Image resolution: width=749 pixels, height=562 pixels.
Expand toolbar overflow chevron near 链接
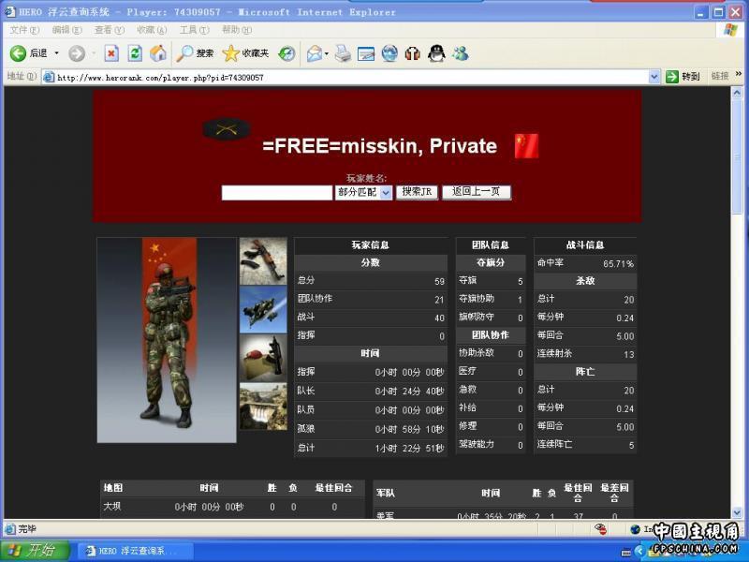[738, 74]
